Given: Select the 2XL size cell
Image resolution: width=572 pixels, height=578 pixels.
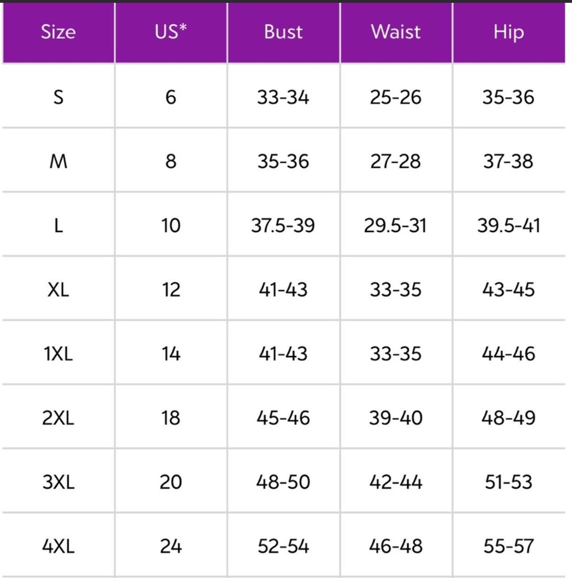Looking at the screenshot, I should [x=59, y=417].
